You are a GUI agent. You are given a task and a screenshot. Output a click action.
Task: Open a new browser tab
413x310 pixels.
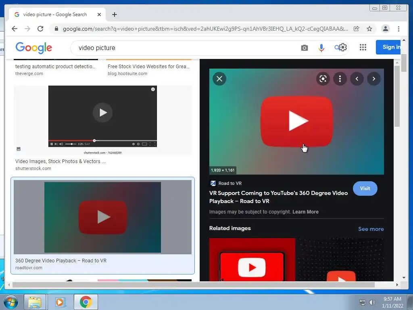(x=114, y=15)
